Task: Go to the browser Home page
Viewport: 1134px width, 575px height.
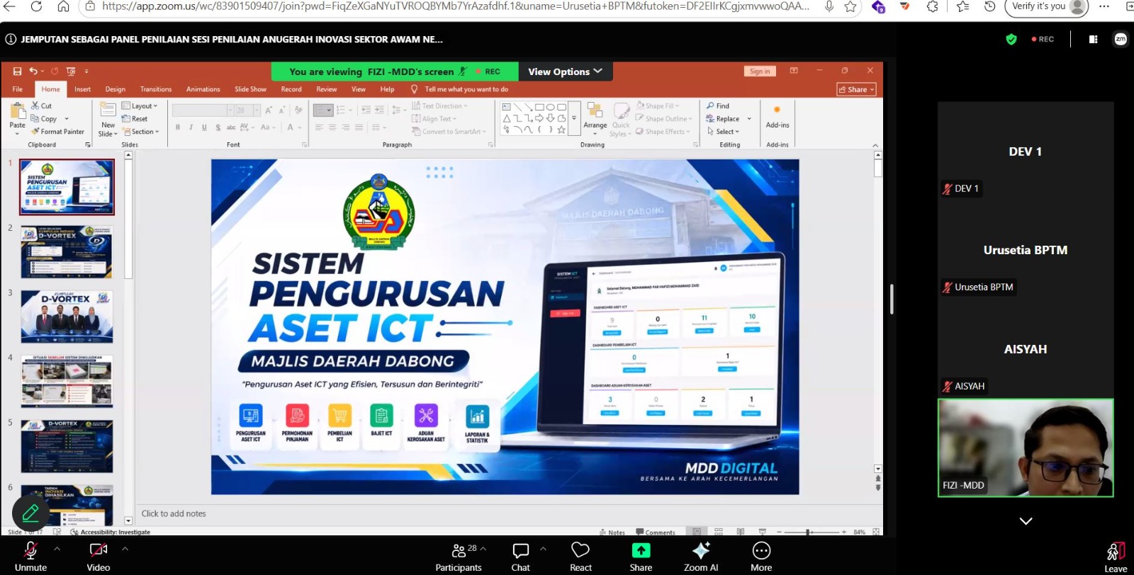Action: point(63,6)
